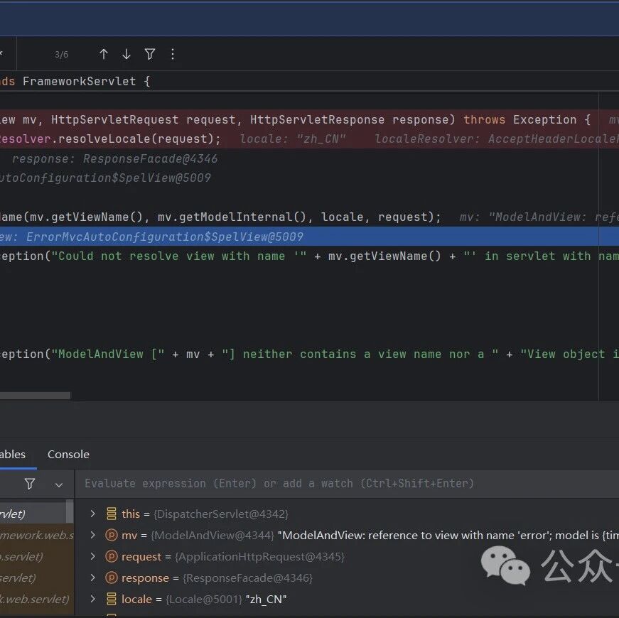
Task: Select the 'response' parameter icon
Action: tap(112, 578)
